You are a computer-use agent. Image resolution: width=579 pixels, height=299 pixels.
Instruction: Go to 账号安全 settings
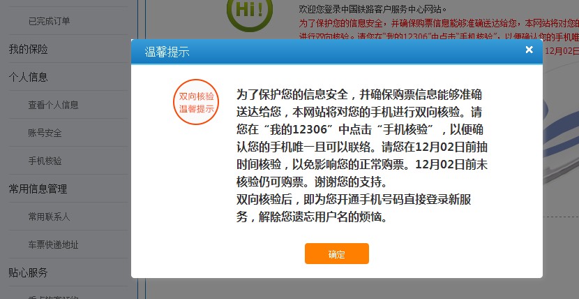(45, 133)
